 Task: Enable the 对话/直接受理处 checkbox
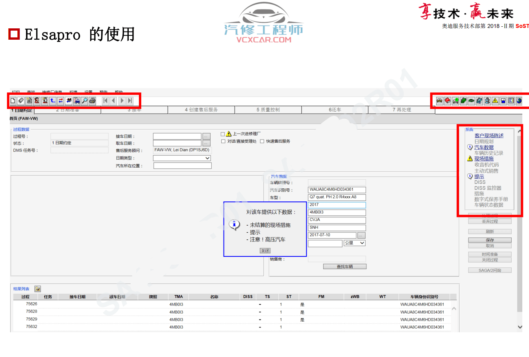[223, 142]
